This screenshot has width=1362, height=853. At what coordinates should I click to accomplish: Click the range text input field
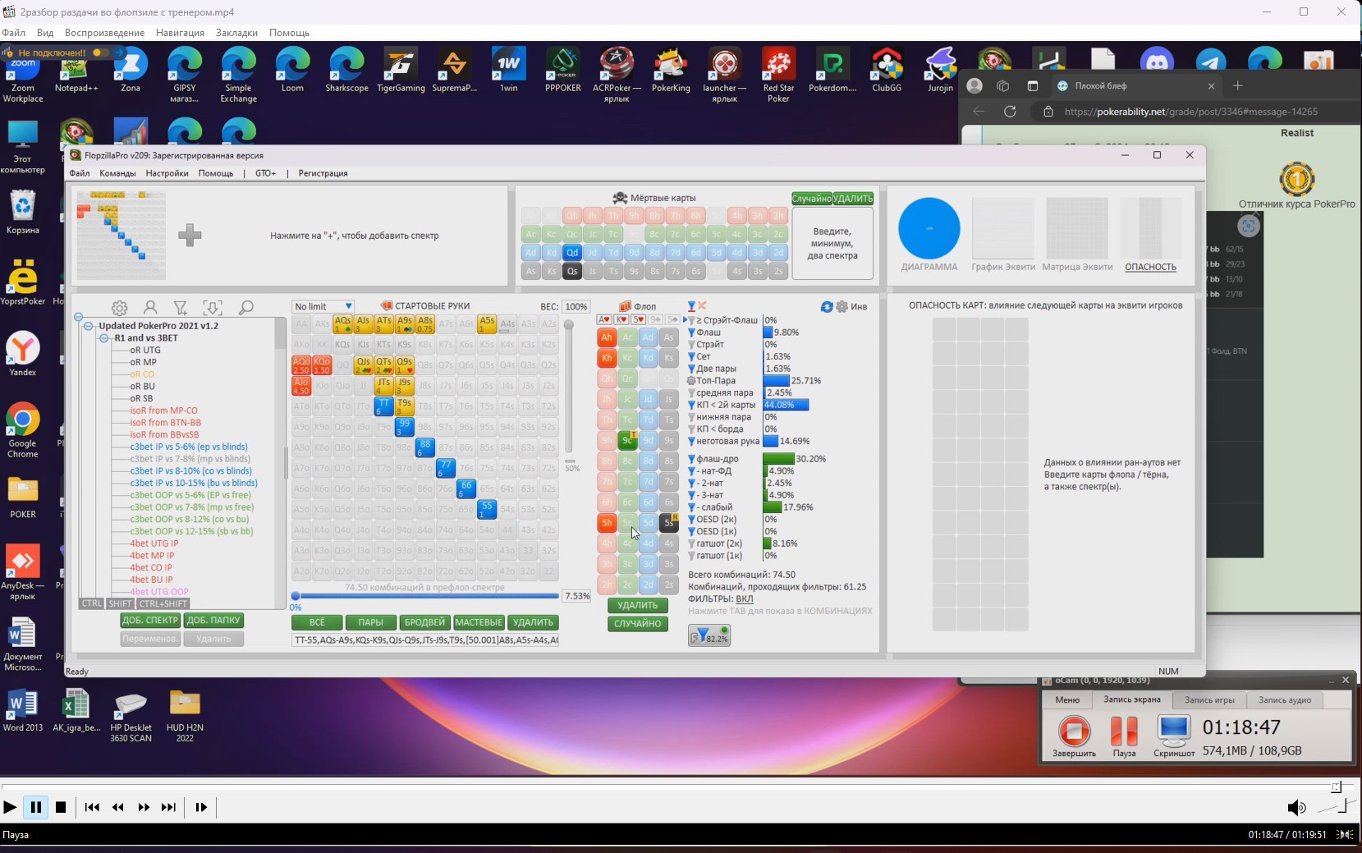tap(425, 640)
